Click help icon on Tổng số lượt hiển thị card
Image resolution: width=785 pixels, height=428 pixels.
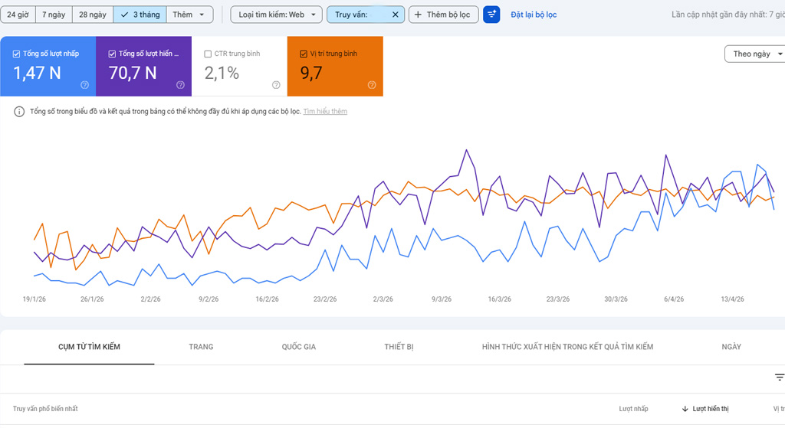pyautogui.click(x=180, y=85)
